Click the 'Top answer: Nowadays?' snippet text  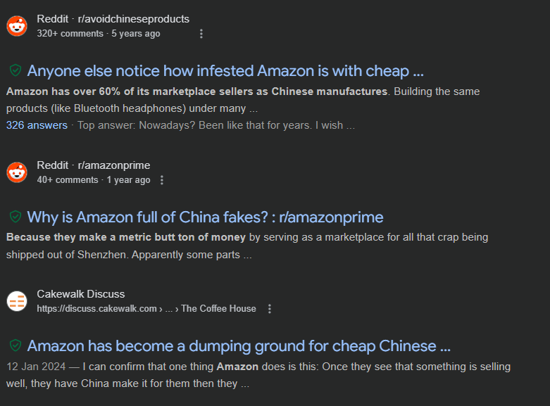click(x=215, y=125)
